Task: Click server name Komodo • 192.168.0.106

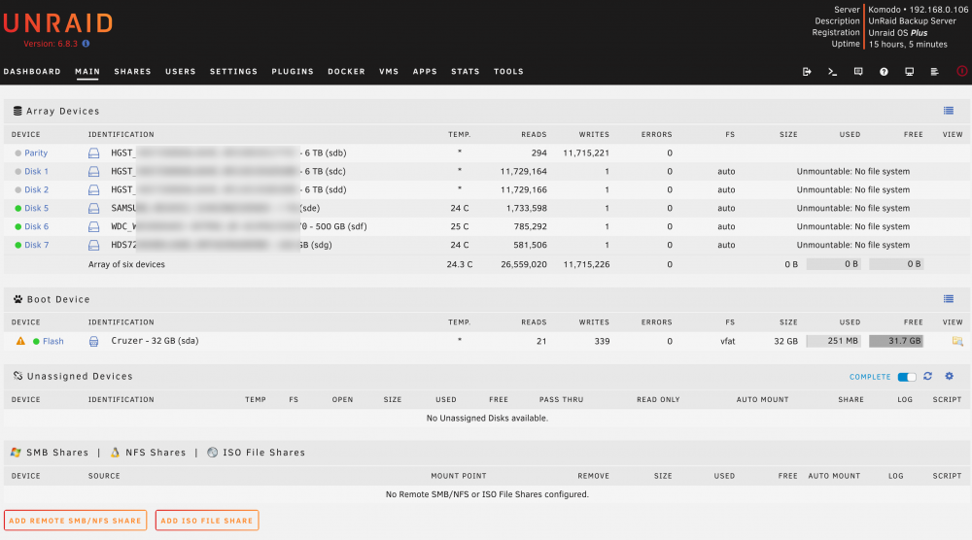Action: tap(919, 10)
